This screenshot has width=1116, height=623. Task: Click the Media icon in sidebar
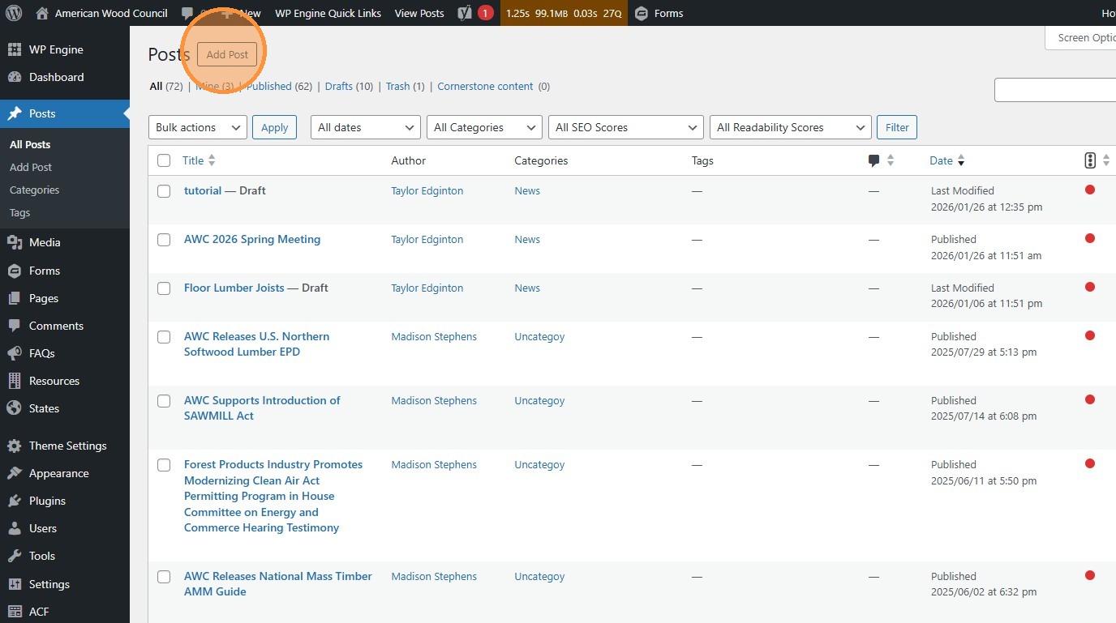[x=15, y=242]
